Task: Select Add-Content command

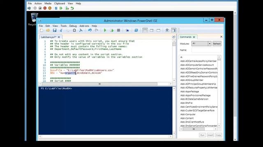Action: pos(187,118)
